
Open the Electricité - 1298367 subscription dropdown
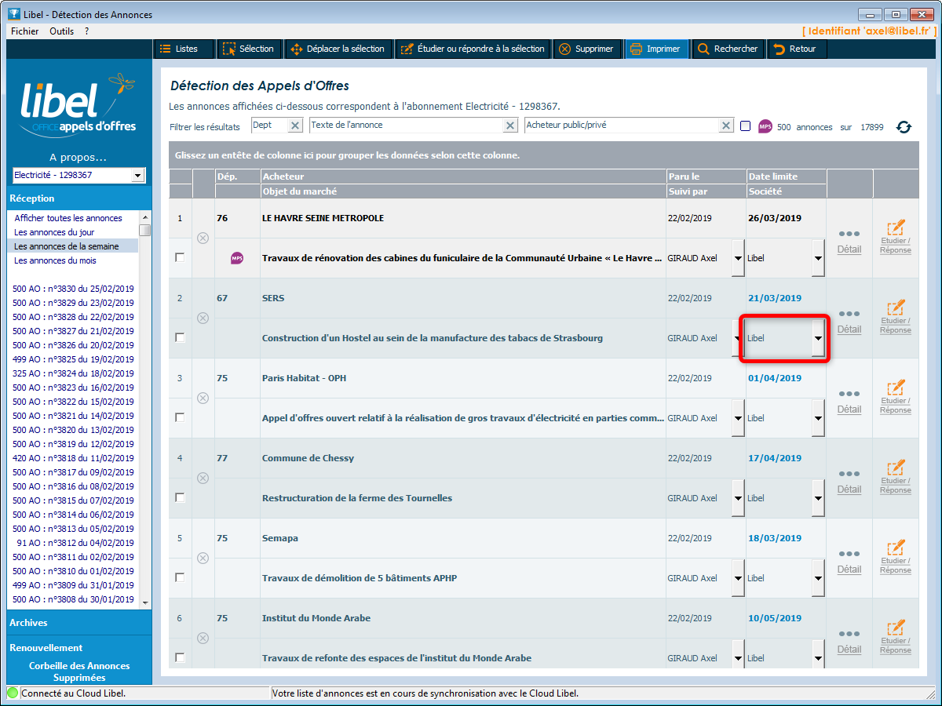138,176
